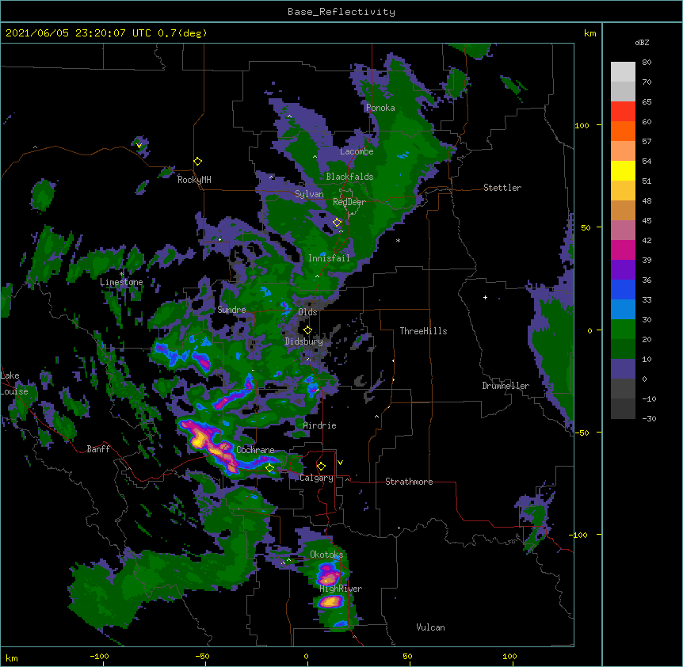This screenshot has width=683, height=667.
Task: Click the 0 tick label on the bottom axis
Action: coord(306,657)
